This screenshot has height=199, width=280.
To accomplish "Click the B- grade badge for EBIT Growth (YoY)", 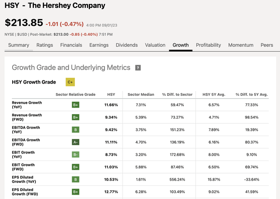I will coord(76,154).
